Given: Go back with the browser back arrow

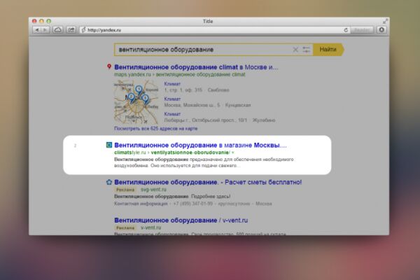Looking at the screenshot, I should [x=37, y=30].
